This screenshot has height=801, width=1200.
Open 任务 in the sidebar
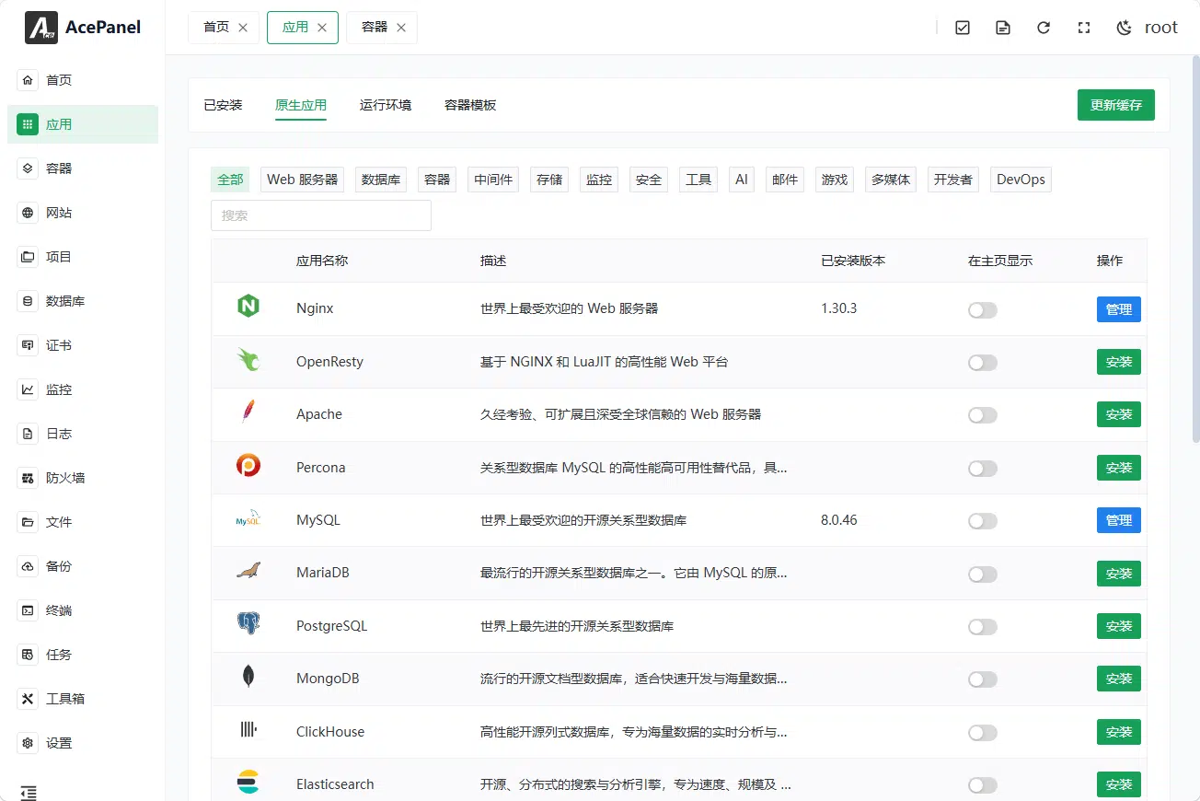click(83, 655)
